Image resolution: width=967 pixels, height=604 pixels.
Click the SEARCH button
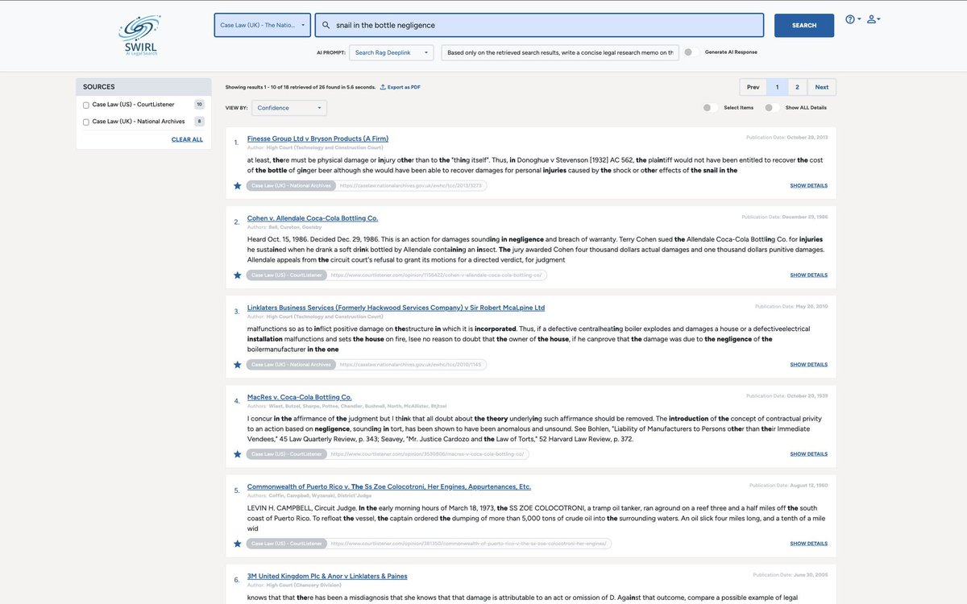click(x=804, y=25)
